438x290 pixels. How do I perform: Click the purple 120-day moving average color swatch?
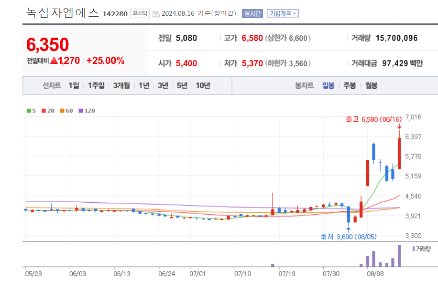(80, 110)
